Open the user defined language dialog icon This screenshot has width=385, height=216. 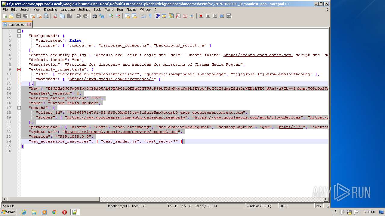click(x=164, y=16)
